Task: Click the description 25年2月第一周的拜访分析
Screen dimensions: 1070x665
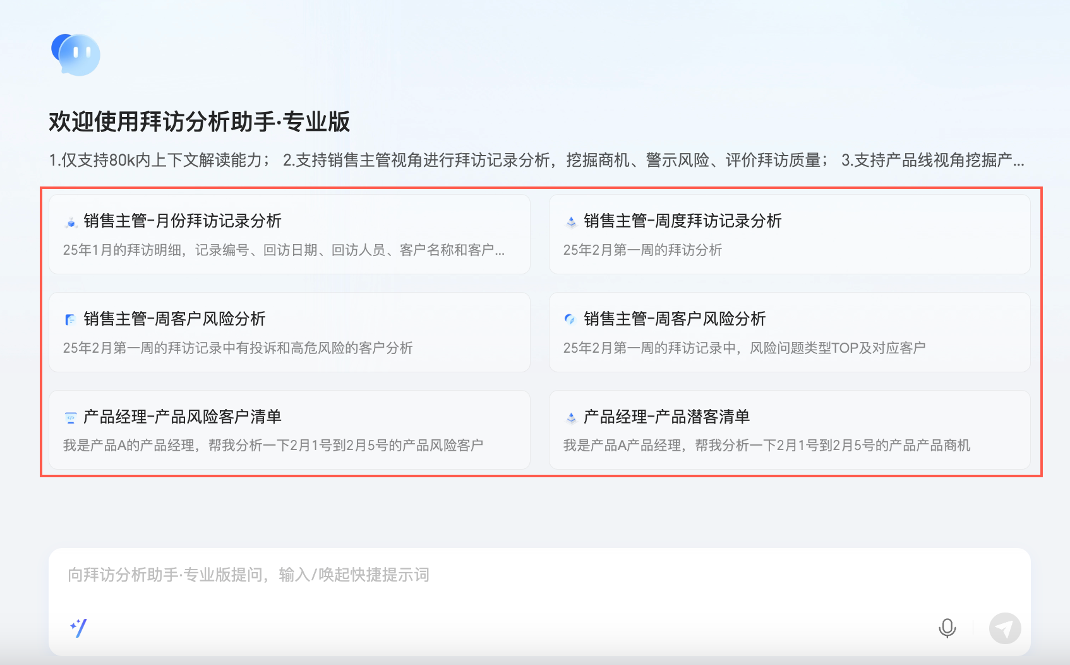Action: pos(642,250)
